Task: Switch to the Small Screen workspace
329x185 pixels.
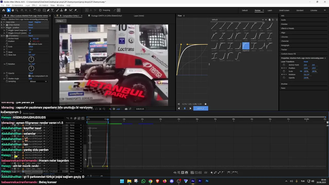Action: coord(284,11)
